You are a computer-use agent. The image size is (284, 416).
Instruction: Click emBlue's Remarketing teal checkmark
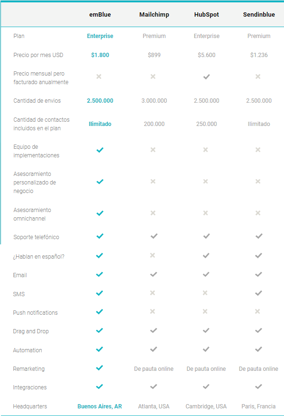[99, 368]
